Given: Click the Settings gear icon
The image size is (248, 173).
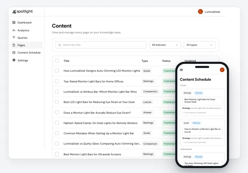Looking at the screenshot, I should [14, 60].
